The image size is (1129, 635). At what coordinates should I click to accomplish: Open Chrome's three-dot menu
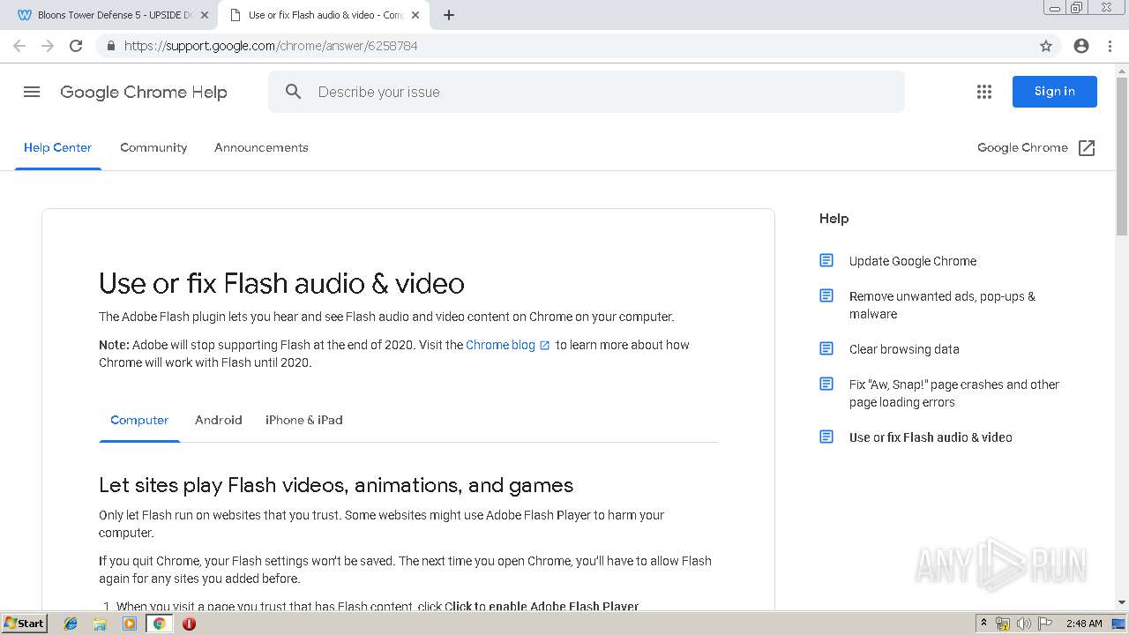pyautogui.click(x=1110, y=46)
